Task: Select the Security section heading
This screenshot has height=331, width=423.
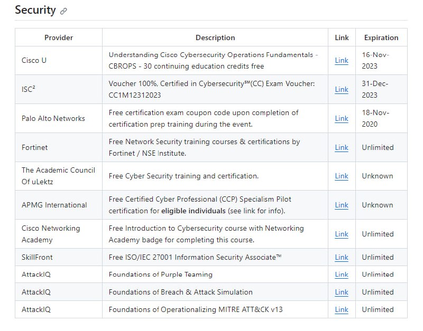Action: pos(35,10)
